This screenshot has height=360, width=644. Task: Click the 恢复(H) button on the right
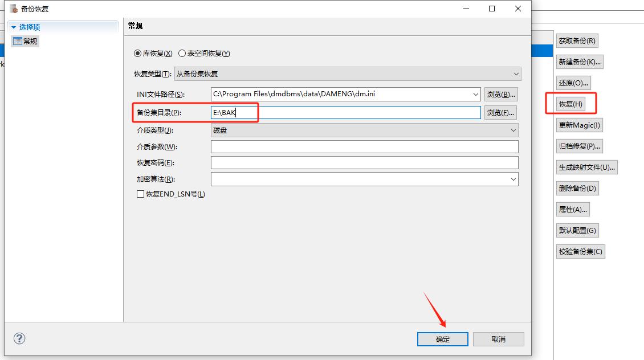point(570,104)
